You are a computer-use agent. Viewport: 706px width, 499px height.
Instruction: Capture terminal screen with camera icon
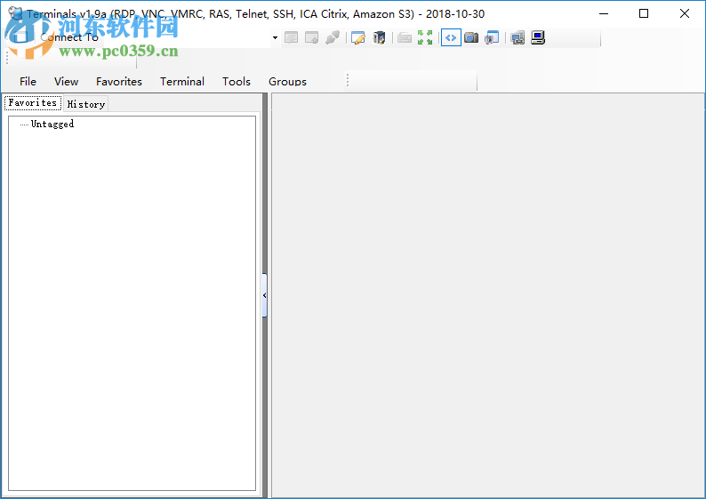point(471,38)
